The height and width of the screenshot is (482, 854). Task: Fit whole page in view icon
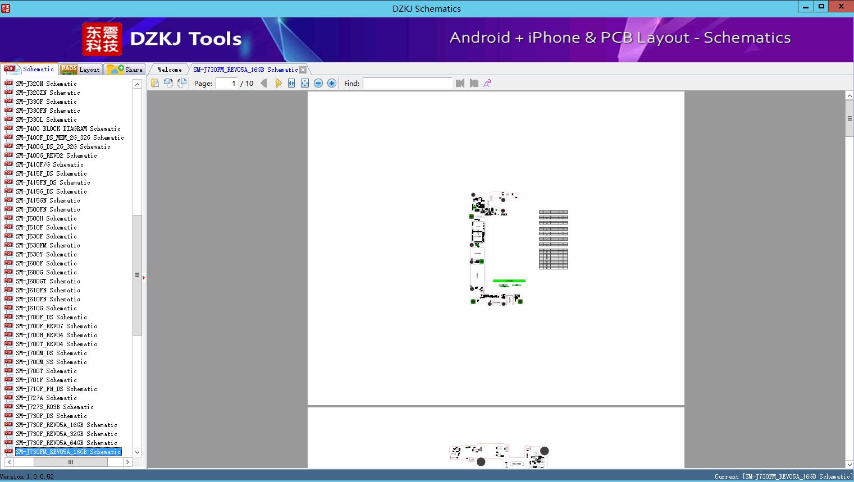coord(305,83)
